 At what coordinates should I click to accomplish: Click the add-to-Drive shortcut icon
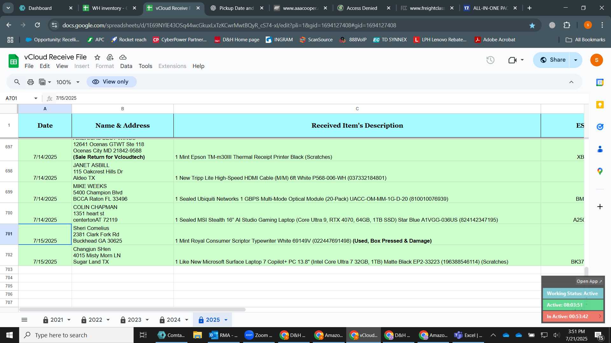tap(110, 57)
